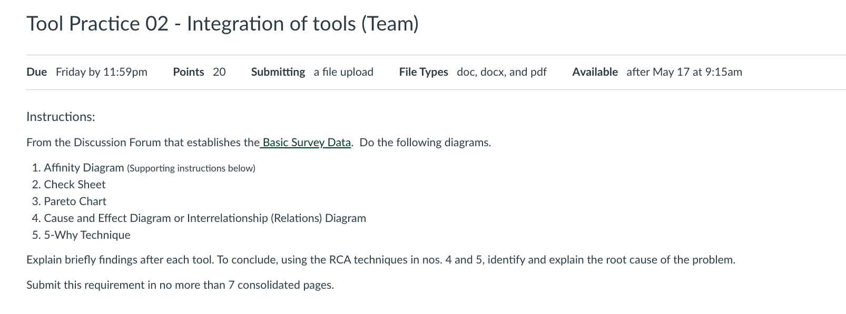The width and height of the screenshot is (846, 314).
Task: Click the Tool Practice 02 assignment title
Action: 222,24
